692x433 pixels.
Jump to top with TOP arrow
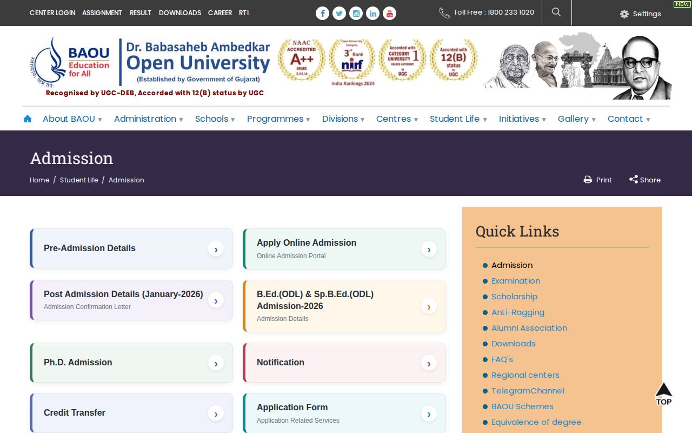tap(664, 393)
